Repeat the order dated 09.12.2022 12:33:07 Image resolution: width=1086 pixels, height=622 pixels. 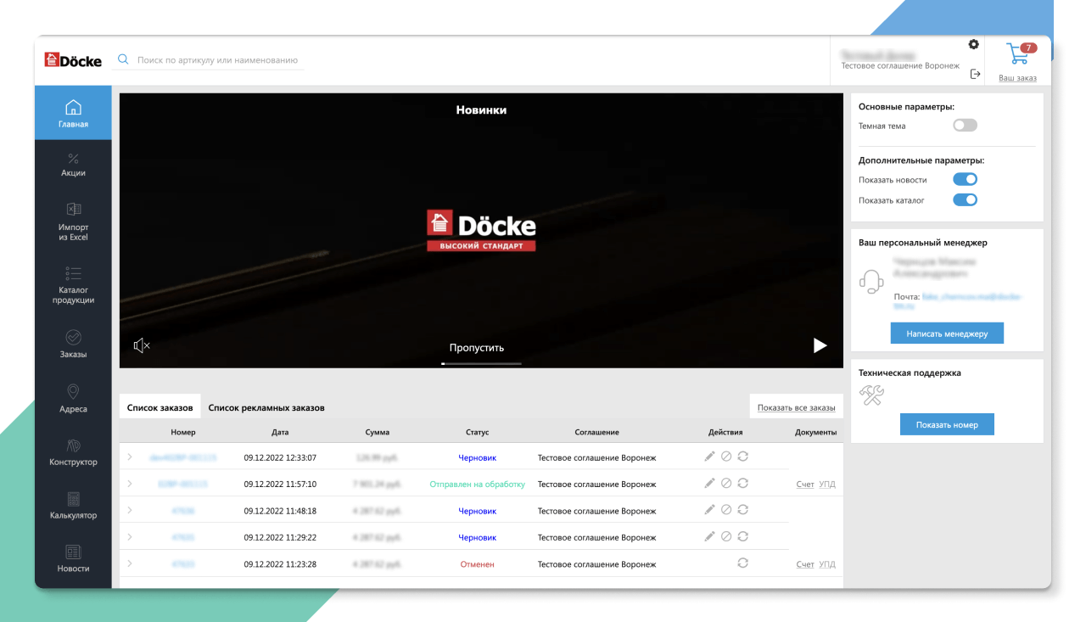click(x=742, y=457)
